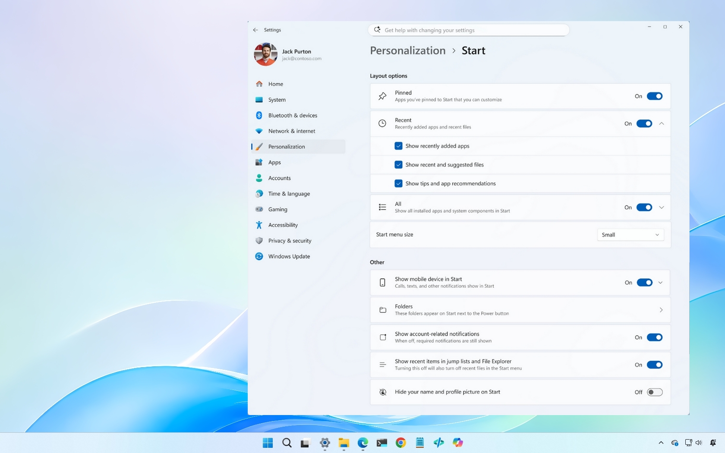Open notifications bell in tray
The image size is (725, 453).
tap(713, 443)
